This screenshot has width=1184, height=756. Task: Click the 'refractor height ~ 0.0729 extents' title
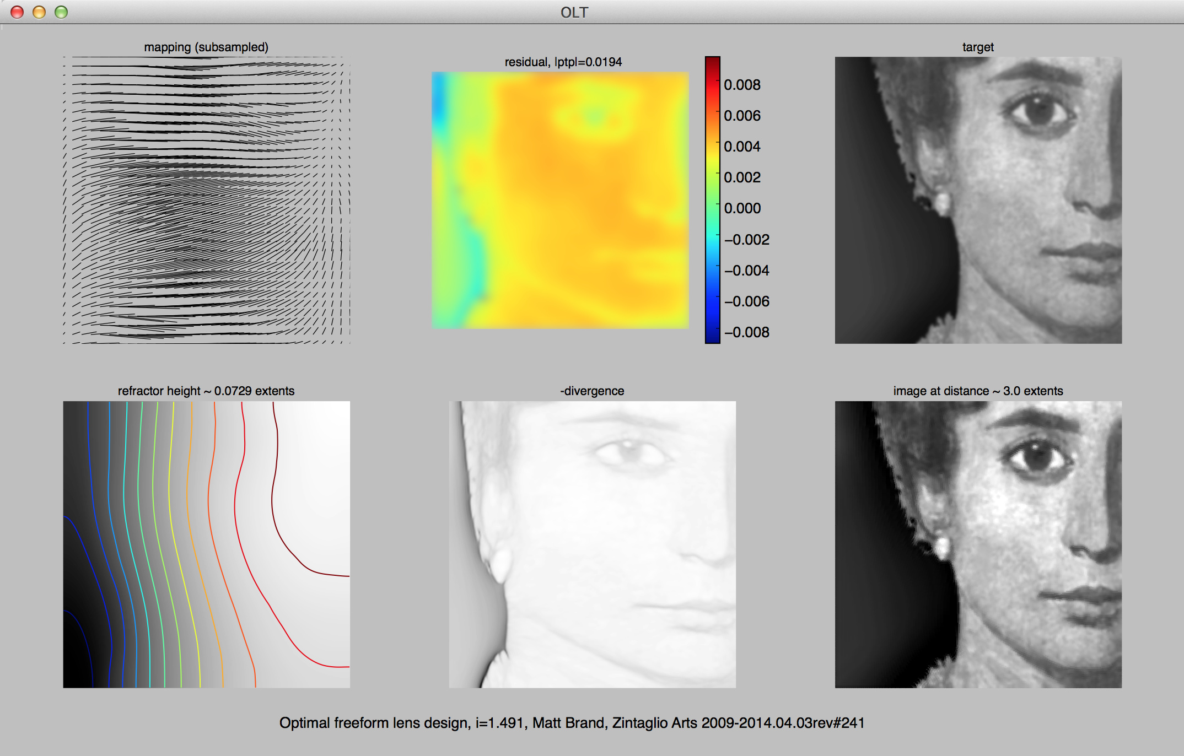tap(206, 391)
